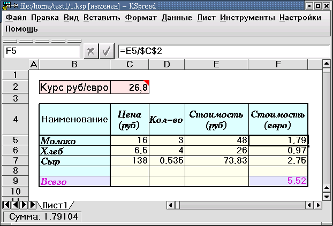Go to next sheet tab arrow
Viewport: 333px width, 226px height.
click(24, 205)
